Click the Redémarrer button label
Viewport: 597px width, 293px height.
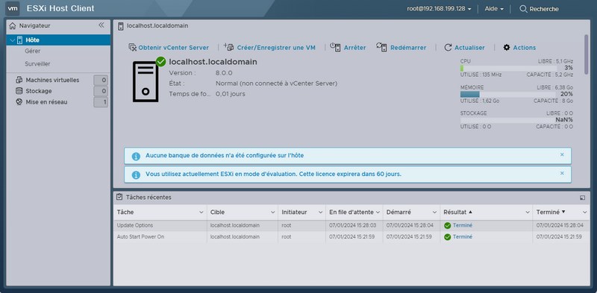tap(408, 48)
